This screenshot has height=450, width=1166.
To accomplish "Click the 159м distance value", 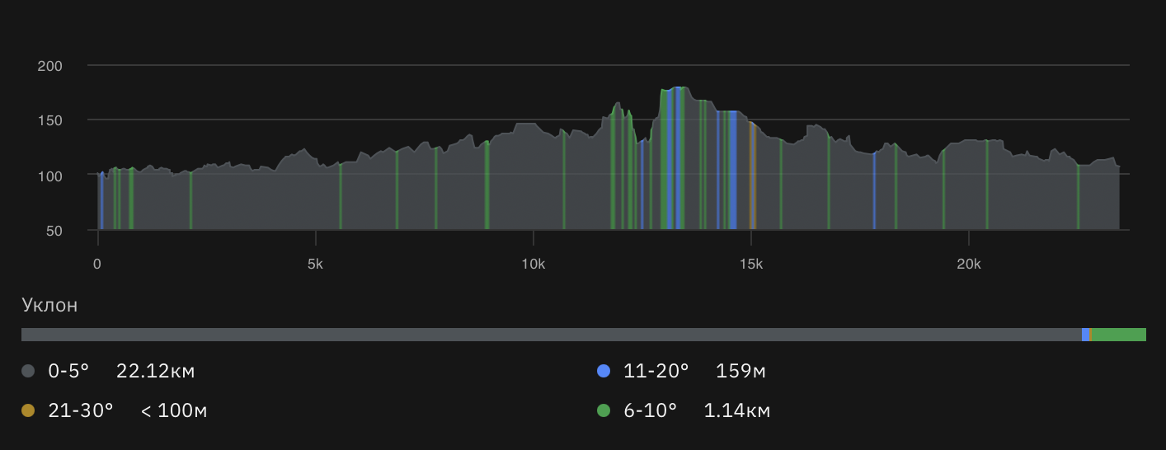I will (741, 372).
